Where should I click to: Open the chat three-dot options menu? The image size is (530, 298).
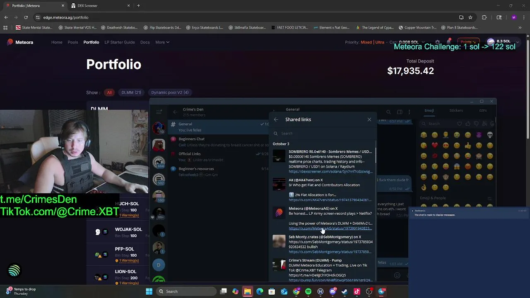tap(409, 112)
